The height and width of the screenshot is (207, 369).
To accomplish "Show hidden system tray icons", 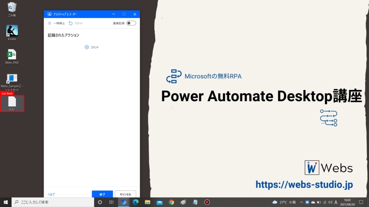I will coord(302,202).
